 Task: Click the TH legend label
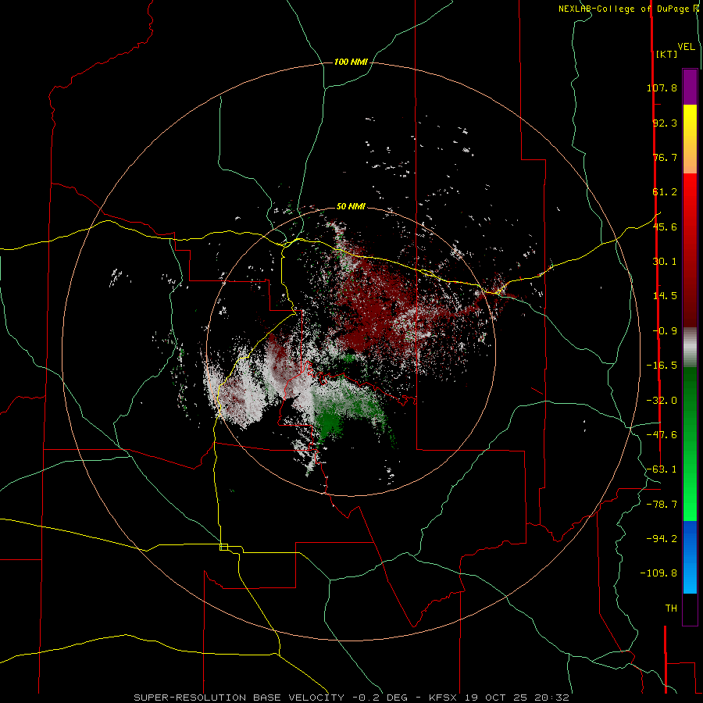(x=671, y=608)
